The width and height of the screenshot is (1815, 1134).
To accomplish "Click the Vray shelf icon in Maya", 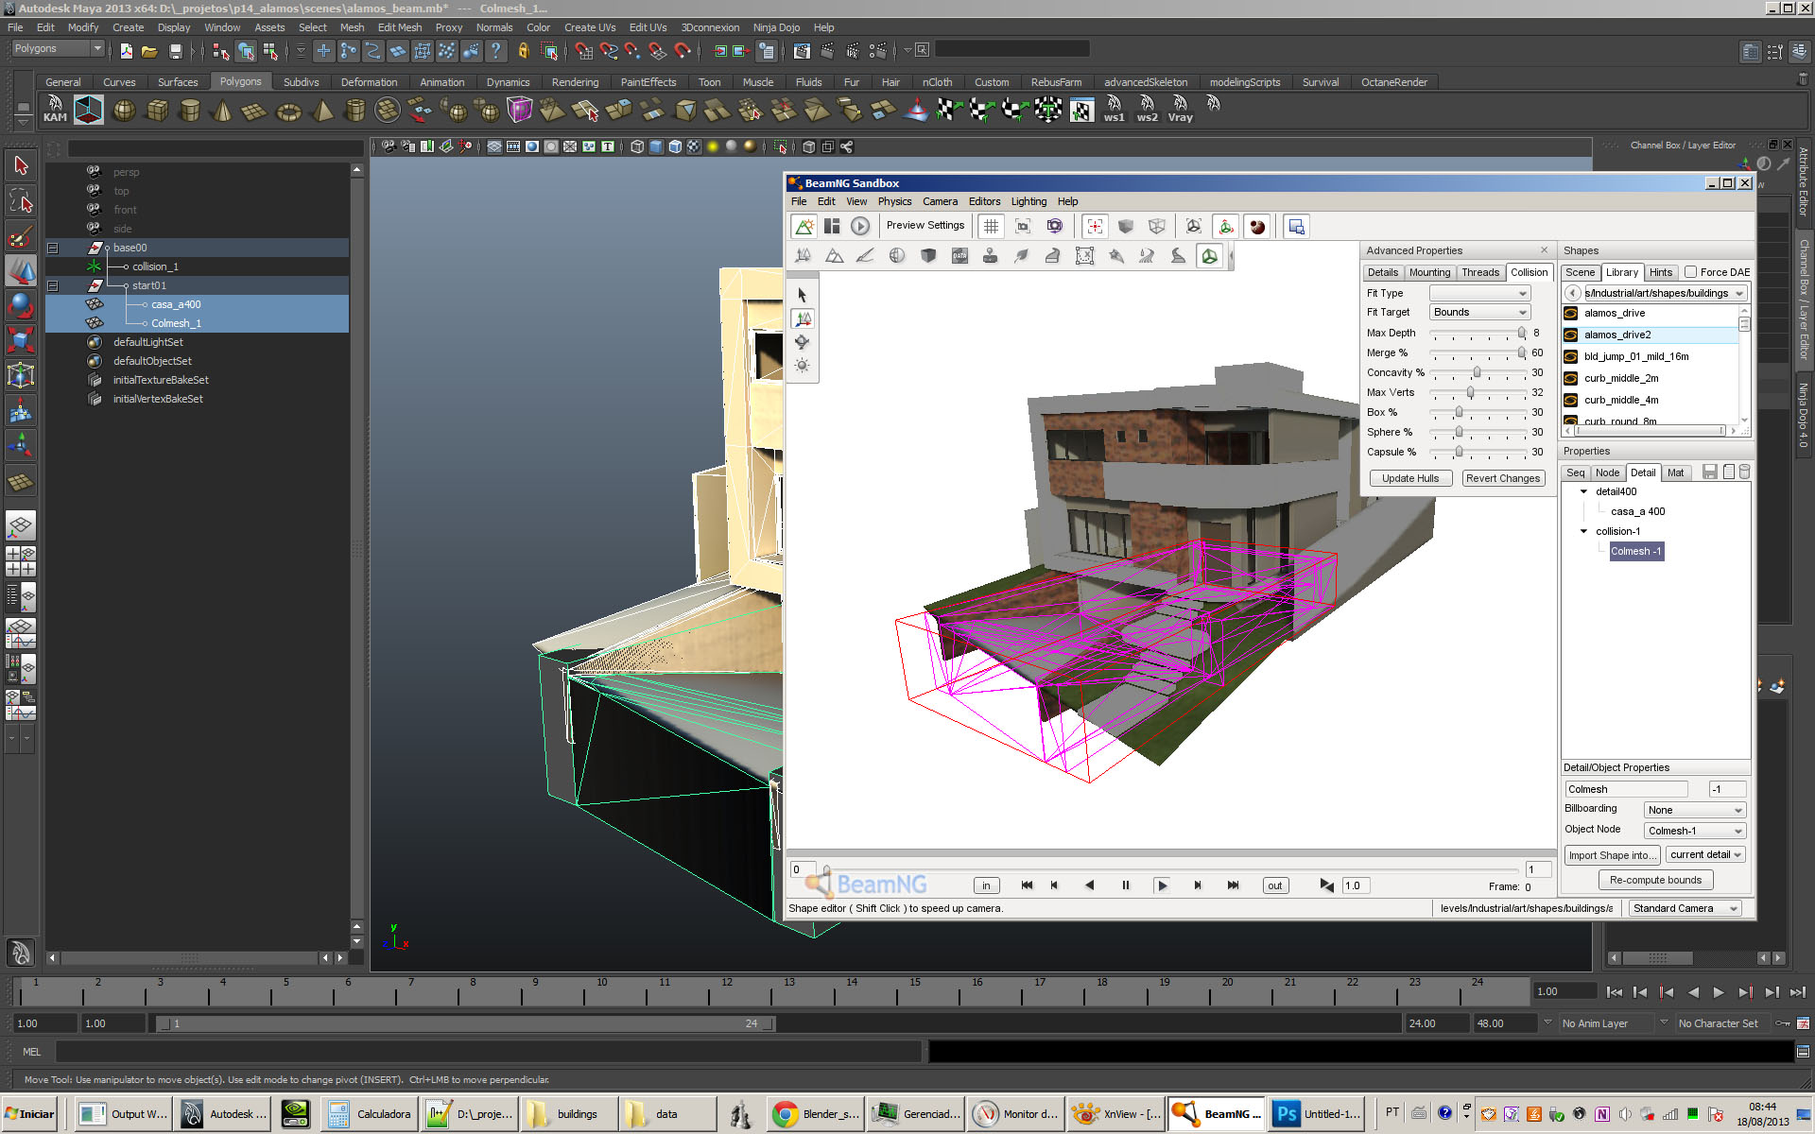I will pos(1180,110).
